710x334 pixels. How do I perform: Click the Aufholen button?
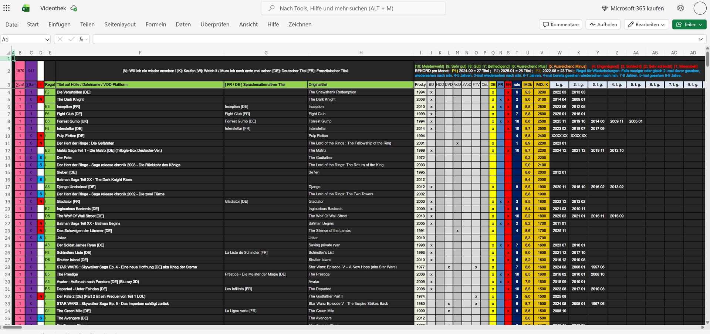[603, 24]
